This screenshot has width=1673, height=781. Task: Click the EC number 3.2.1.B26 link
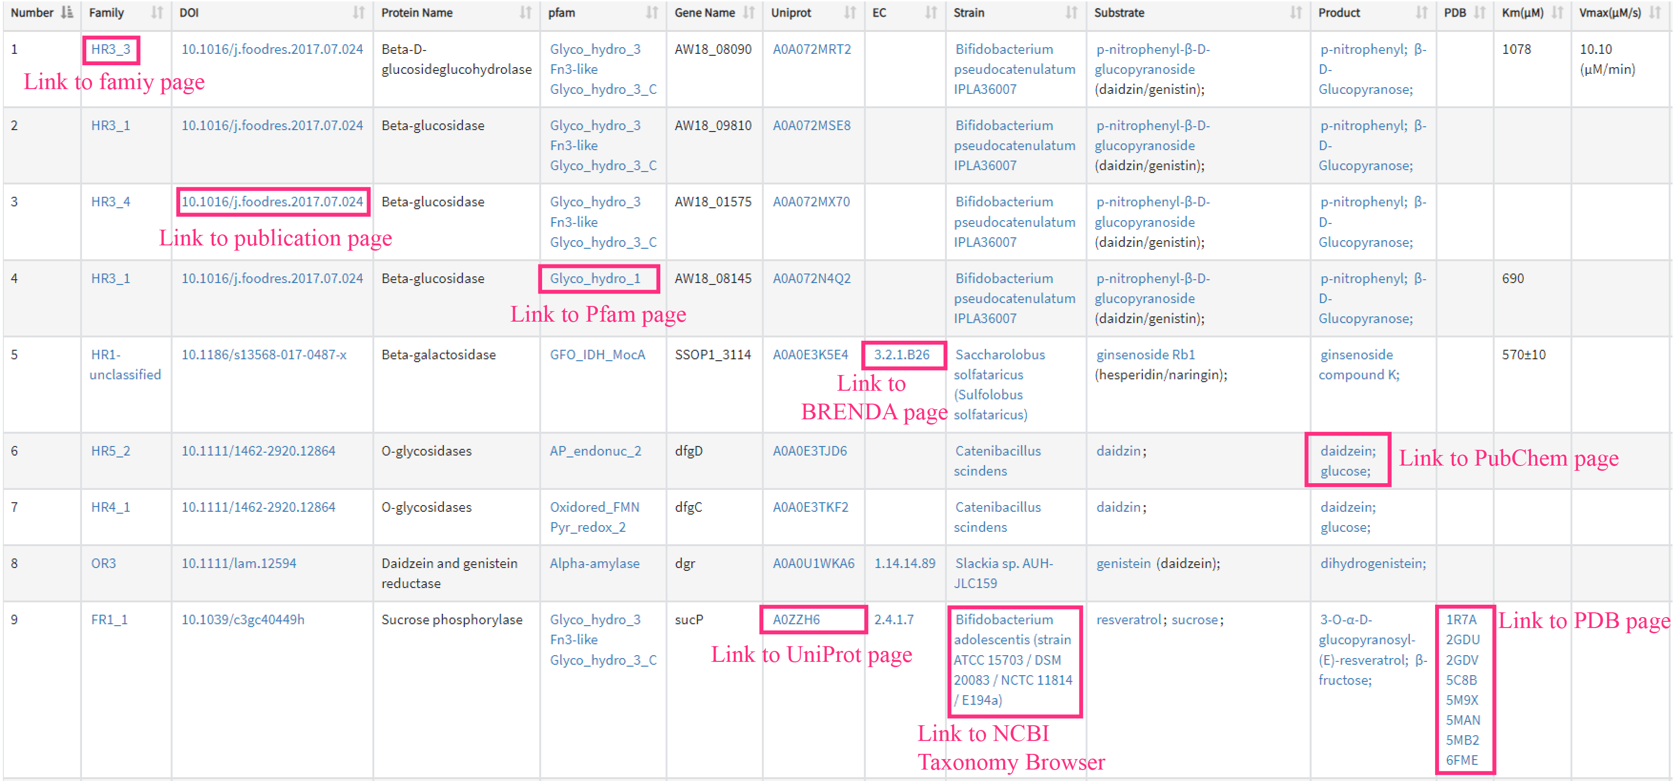point(902,355)
